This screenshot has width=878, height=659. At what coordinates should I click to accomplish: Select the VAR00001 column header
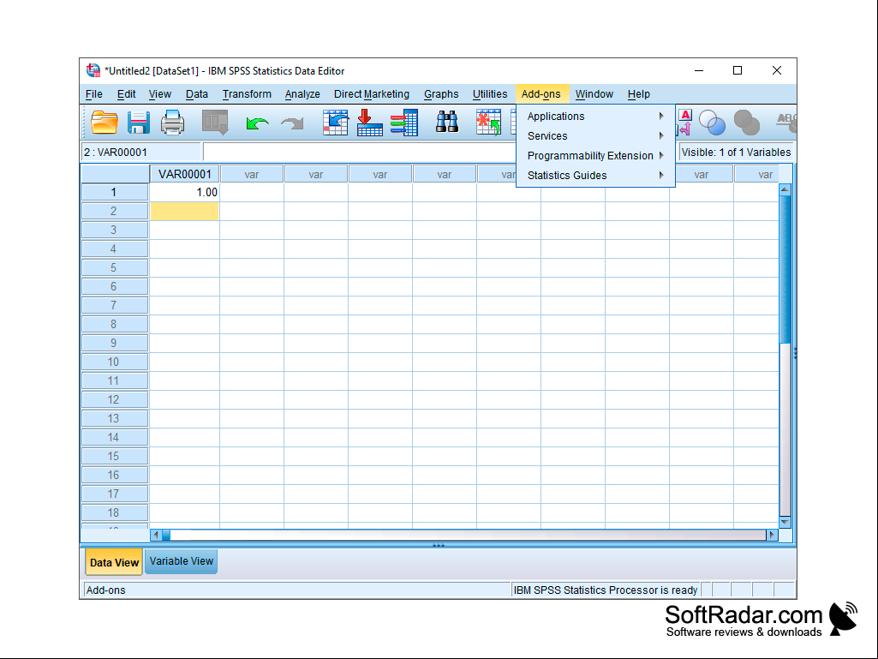coord(185,174)
